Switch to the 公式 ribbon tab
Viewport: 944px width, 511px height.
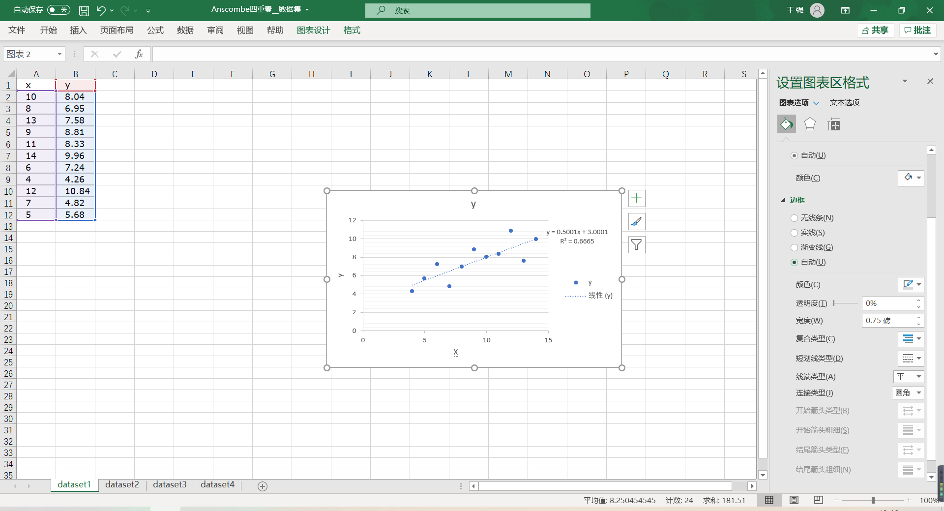(x=155, y=30)
